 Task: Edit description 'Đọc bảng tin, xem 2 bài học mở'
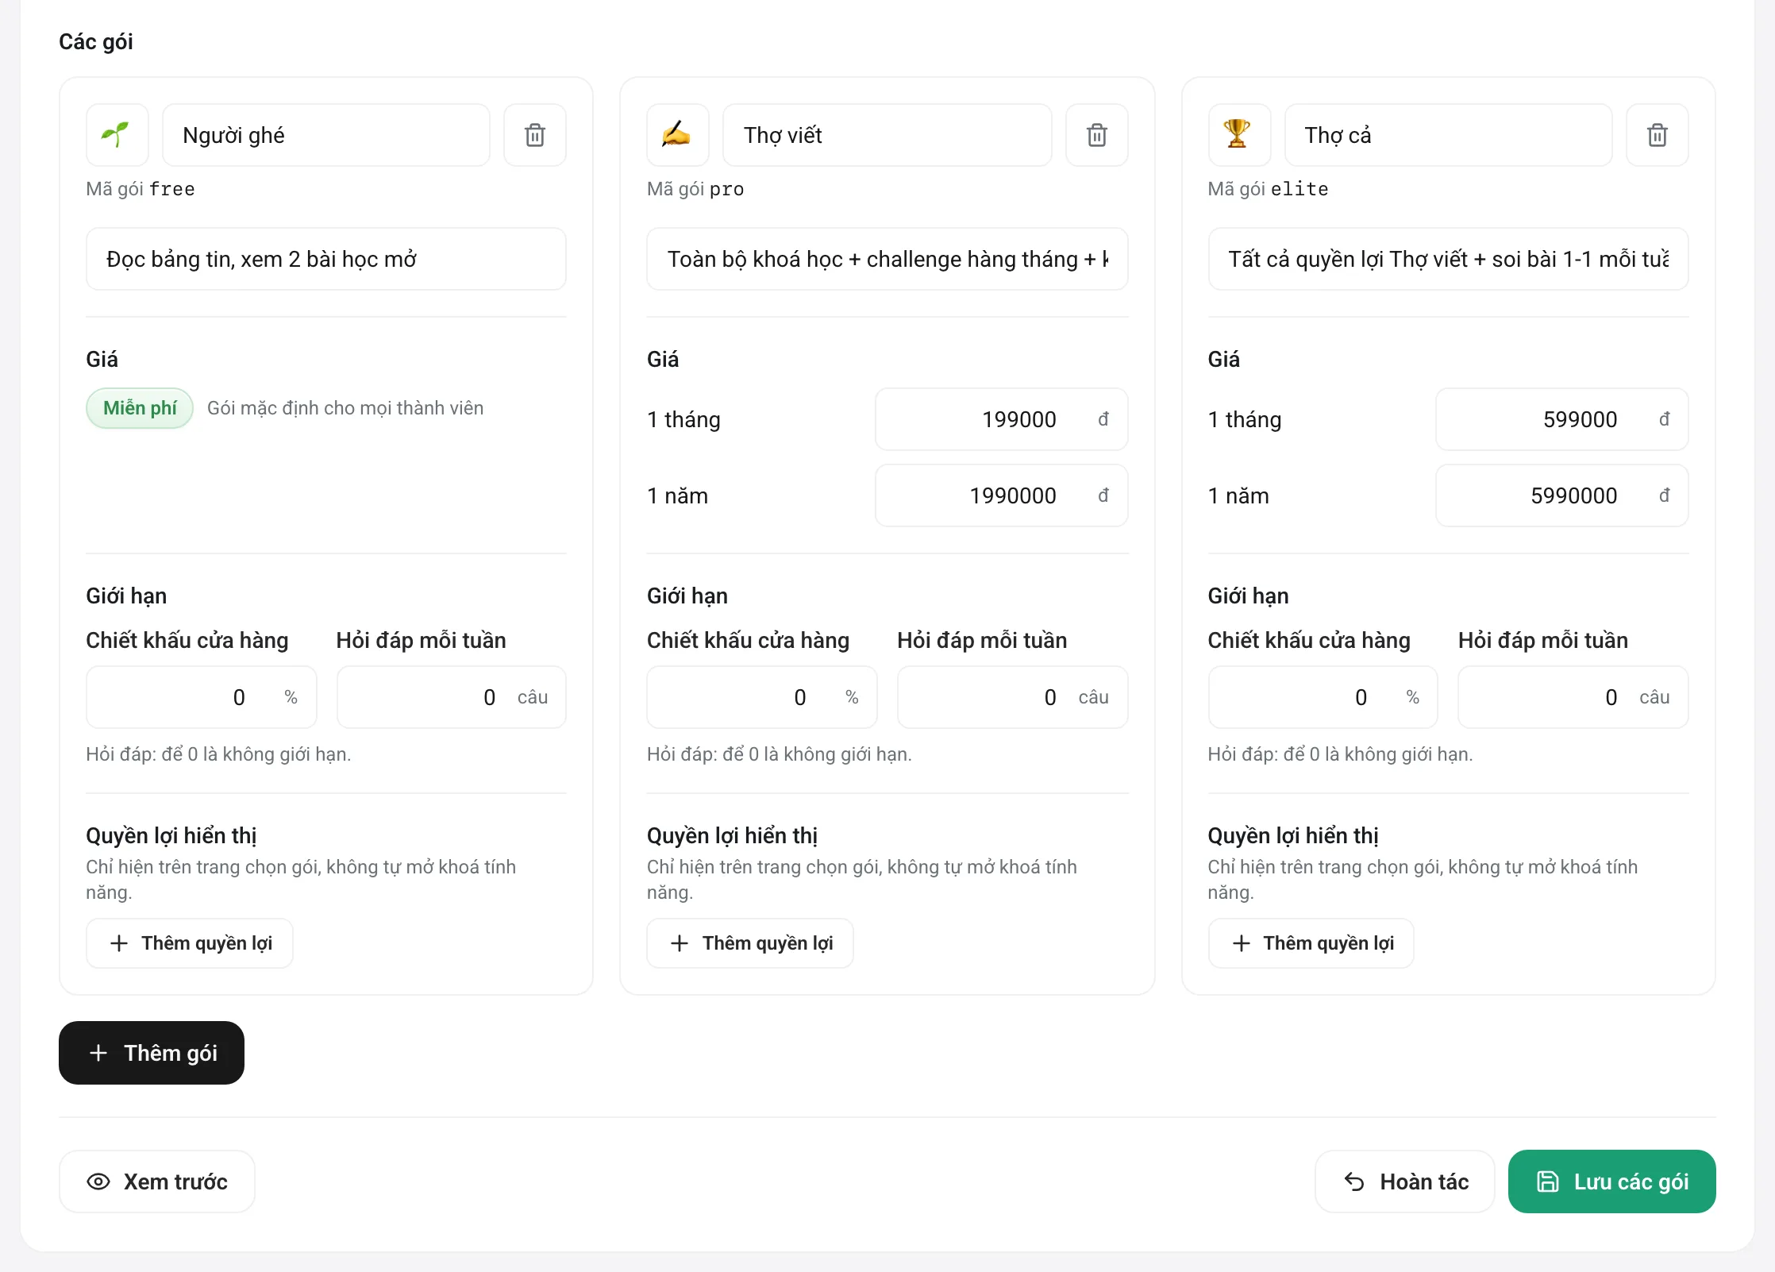[x=326, y=259]
